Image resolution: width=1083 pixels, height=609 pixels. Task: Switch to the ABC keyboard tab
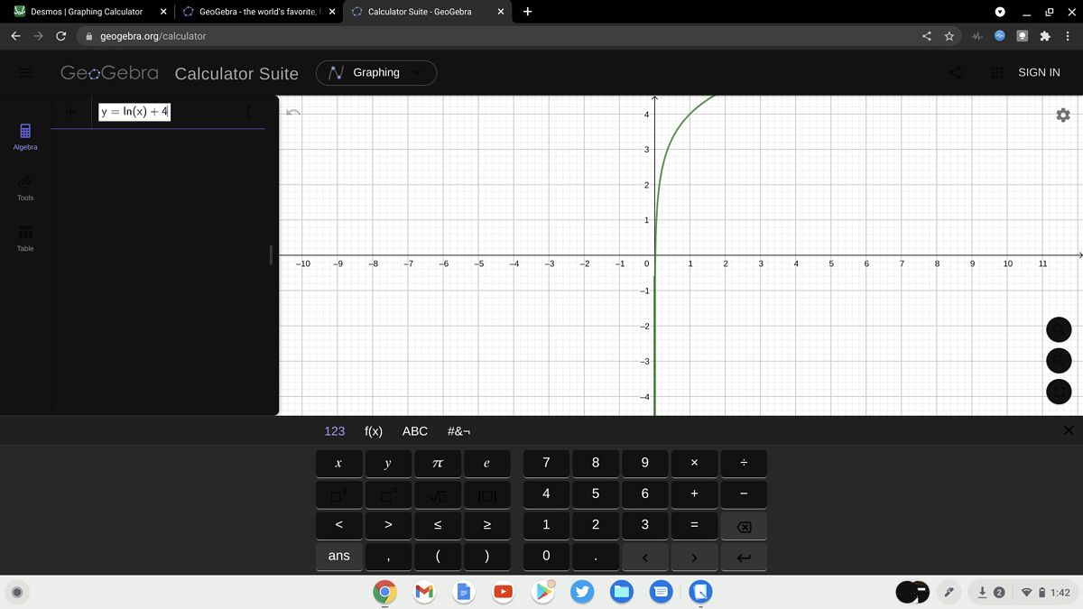coord(415,431)
